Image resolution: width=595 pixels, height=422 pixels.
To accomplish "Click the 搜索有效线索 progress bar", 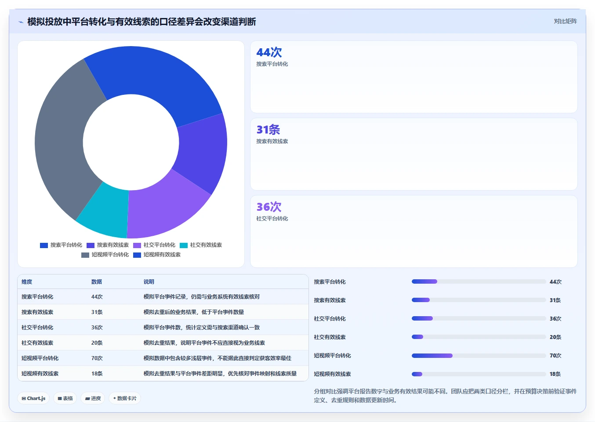I will coord(479,300).
